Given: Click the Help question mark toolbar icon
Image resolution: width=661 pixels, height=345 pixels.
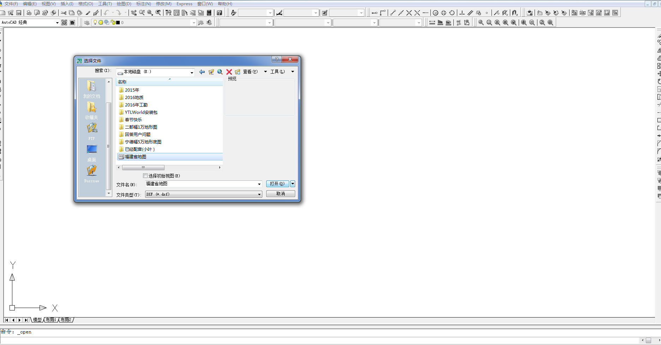Looking at the screenshot, I should tap(219, 13).
